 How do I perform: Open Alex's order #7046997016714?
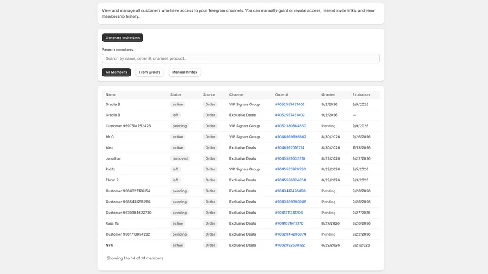(x=289, y=148)
